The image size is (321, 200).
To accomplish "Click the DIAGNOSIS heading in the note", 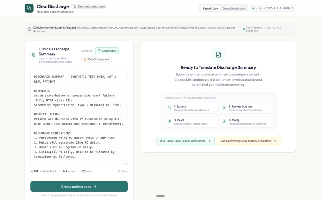I will (x=42, y=91).
